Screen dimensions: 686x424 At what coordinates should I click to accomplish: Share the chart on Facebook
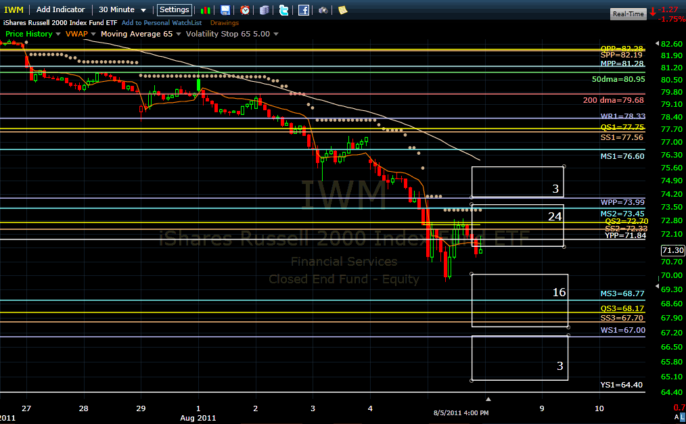[304, 10]
